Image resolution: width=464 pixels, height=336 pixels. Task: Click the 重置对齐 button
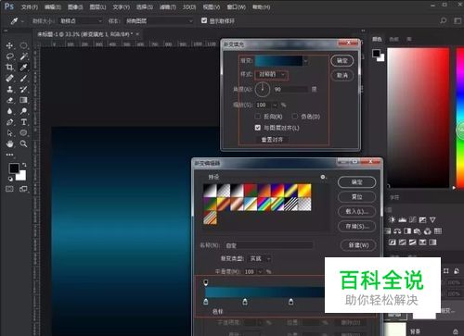coord(272,140)
